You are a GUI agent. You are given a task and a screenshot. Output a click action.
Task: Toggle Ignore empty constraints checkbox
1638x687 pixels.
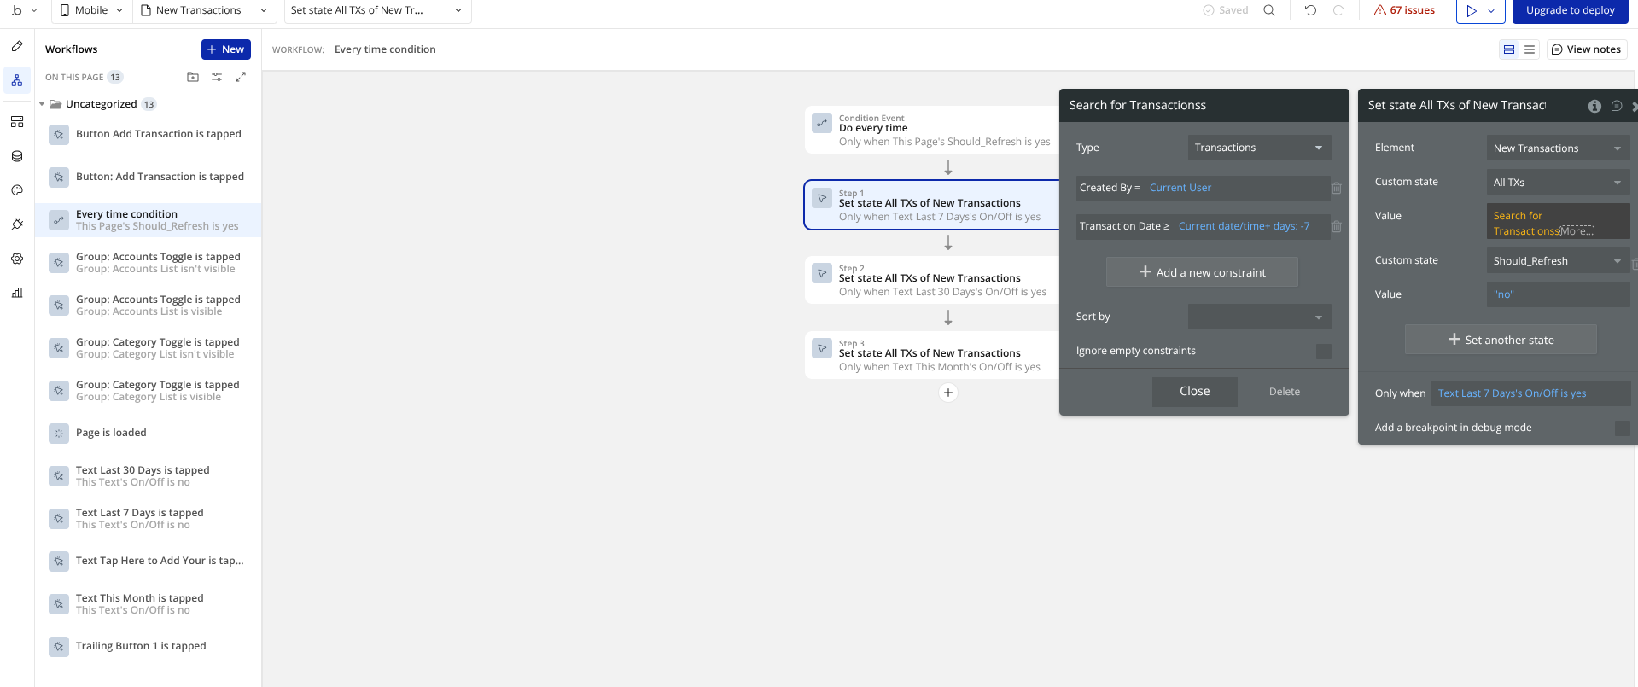pyautogui.click(x=1324, y=352)
